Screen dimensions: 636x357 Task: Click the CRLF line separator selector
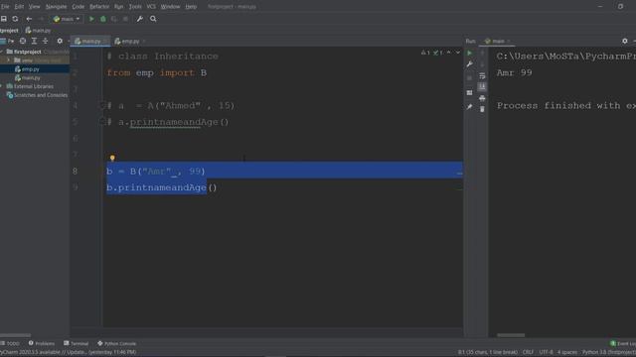528,352
